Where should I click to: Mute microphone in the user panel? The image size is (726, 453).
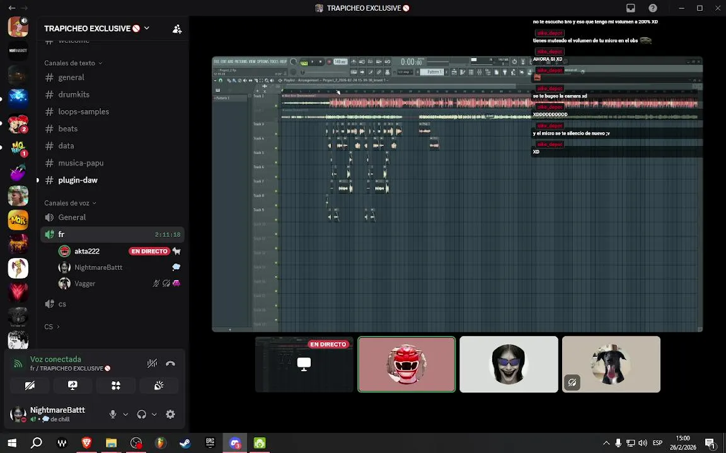pos(113,414)
